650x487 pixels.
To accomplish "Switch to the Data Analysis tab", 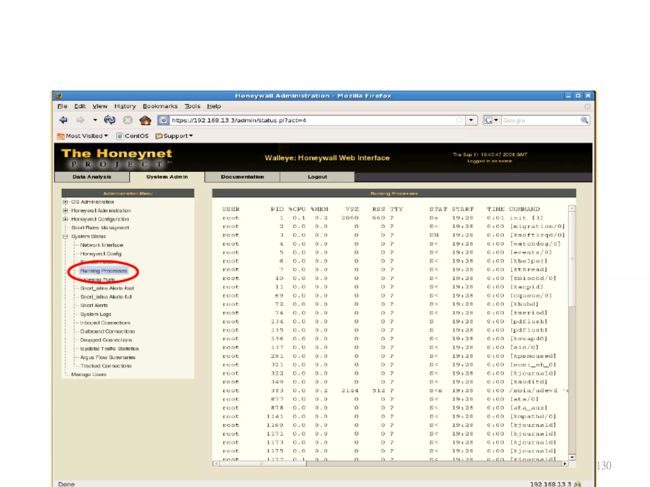I will point(92,177).
